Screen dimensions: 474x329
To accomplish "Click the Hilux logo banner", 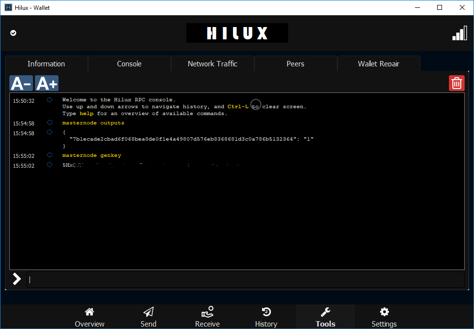I will 237,33.
